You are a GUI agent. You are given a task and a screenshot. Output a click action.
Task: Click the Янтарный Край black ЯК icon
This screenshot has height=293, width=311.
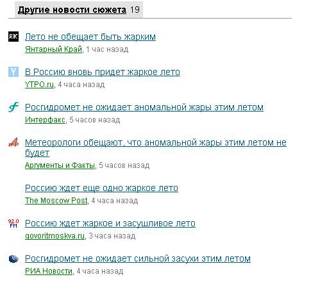(13, 37)
